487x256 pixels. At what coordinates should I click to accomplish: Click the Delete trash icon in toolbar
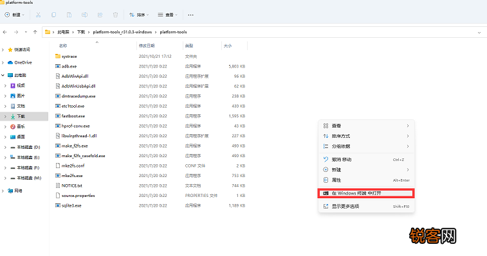116,15
